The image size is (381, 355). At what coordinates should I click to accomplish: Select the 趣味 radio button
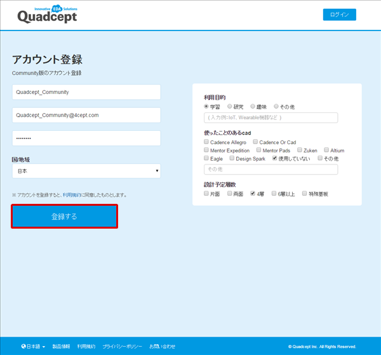tap(253, 106)
